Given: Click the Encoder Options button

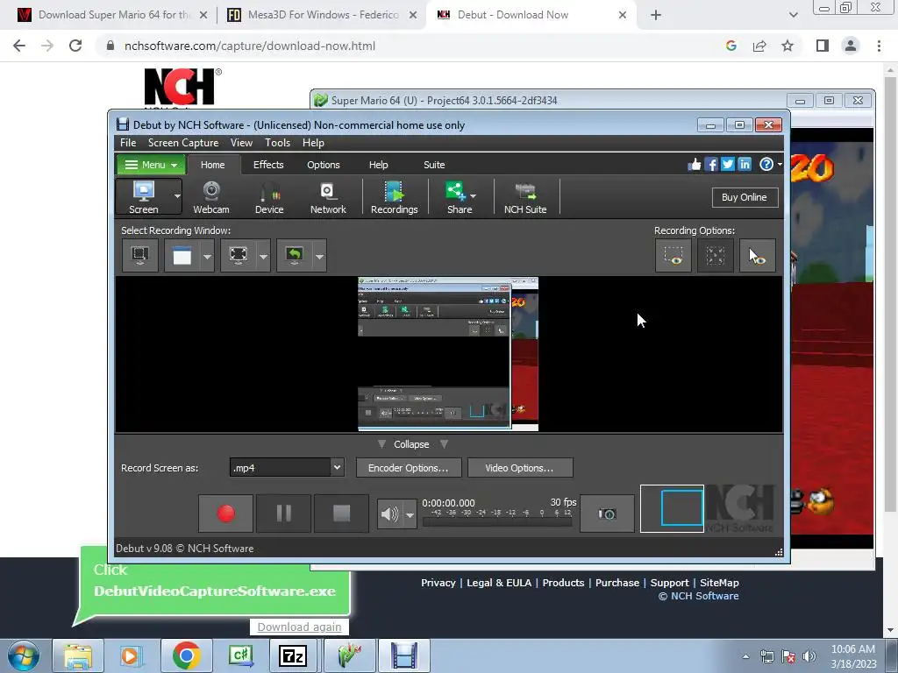Looking at the screenshot, I should click(408, 468).
